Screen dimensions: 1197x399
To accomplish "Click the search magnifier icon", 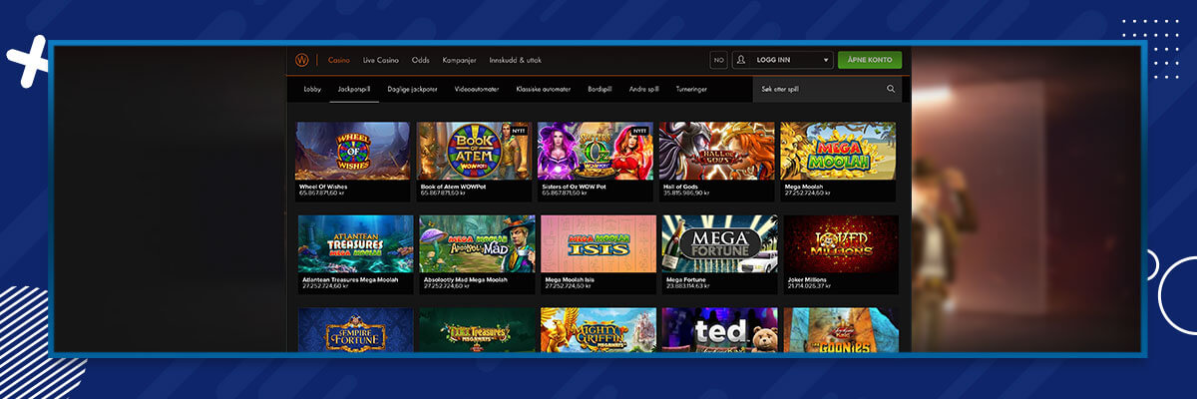I will coord(891,89).
